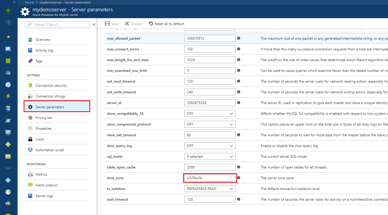Open the slow_query_log dropdown
This screenshot has height=215, width=388.
pyautogui.click(x=210, y=146)
